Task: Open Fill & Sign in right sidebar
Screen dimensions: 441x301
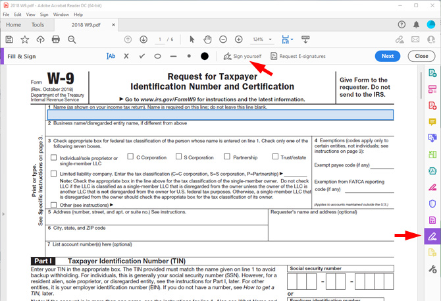Action: [432, 236]
